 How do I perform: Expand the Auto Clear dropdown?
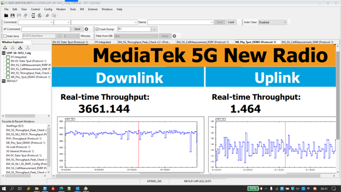[285, 22]
